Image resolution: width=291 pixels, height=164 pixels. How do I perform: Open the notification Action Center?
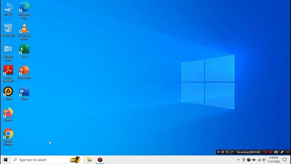tap(285, 160)
